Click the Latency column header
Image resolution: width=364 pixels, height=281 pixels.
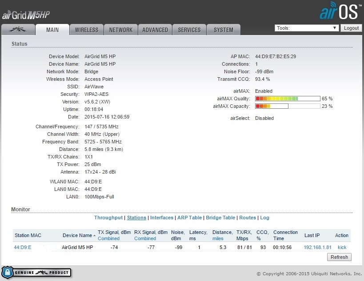coord(198,235)
